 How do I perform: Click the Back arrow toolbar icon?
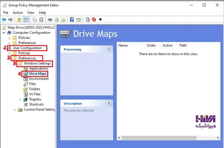click(4, 20)
